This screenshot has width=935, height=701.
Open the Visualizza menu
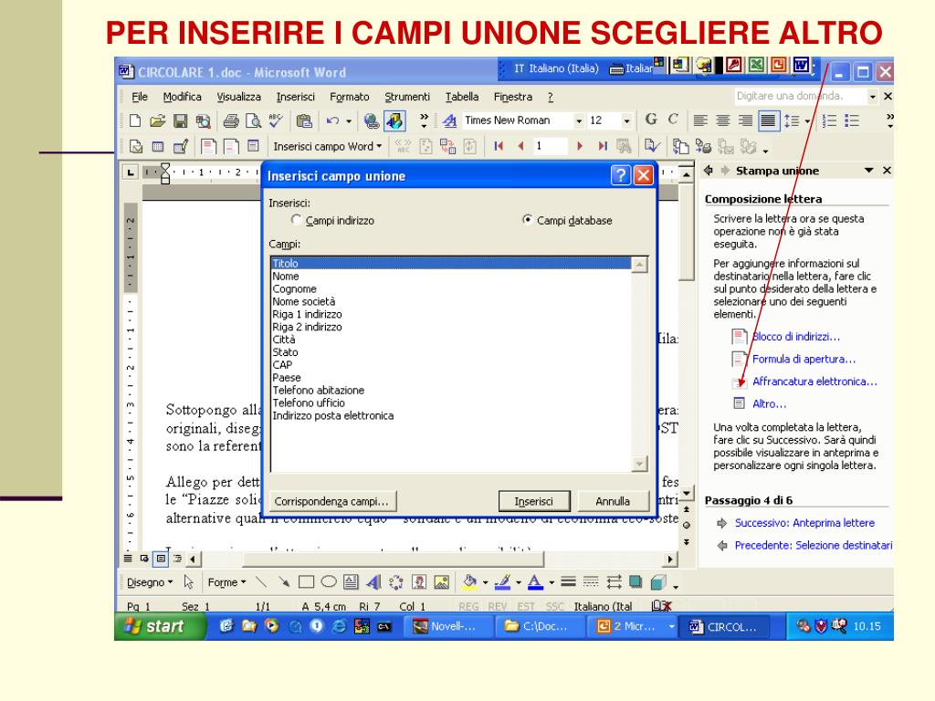(238, 97)
